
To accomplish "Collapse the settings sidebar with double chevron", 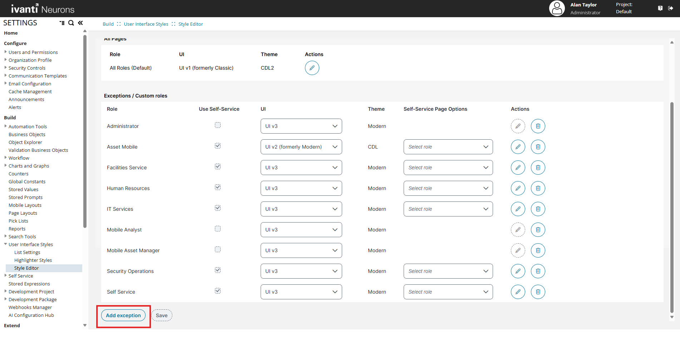I will [x=80, y=23].
